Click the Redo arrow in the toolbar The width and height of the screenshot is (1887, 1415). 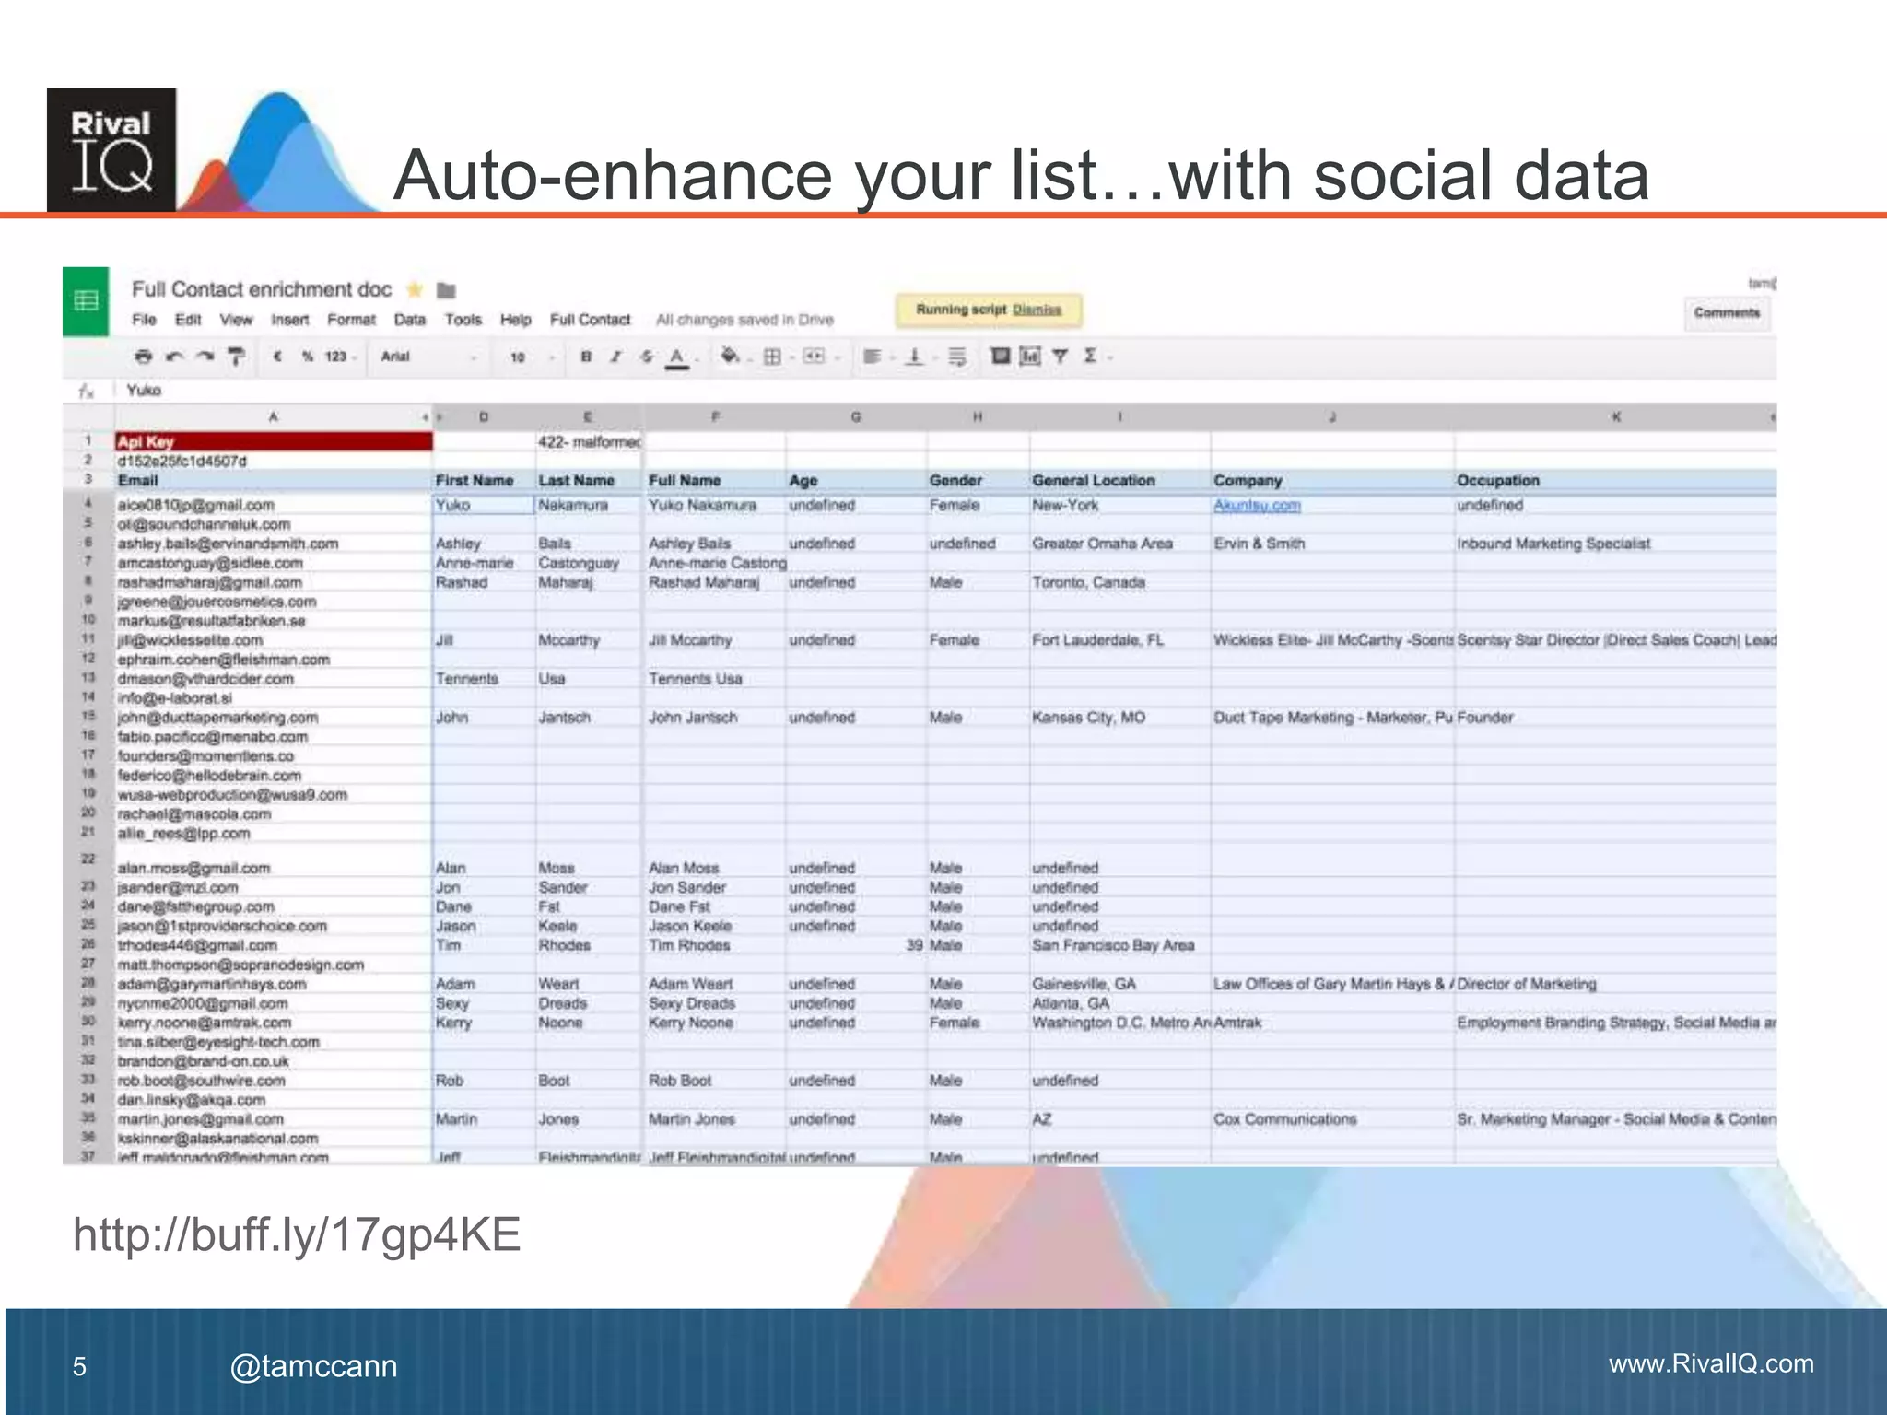[x=205, y=357]
